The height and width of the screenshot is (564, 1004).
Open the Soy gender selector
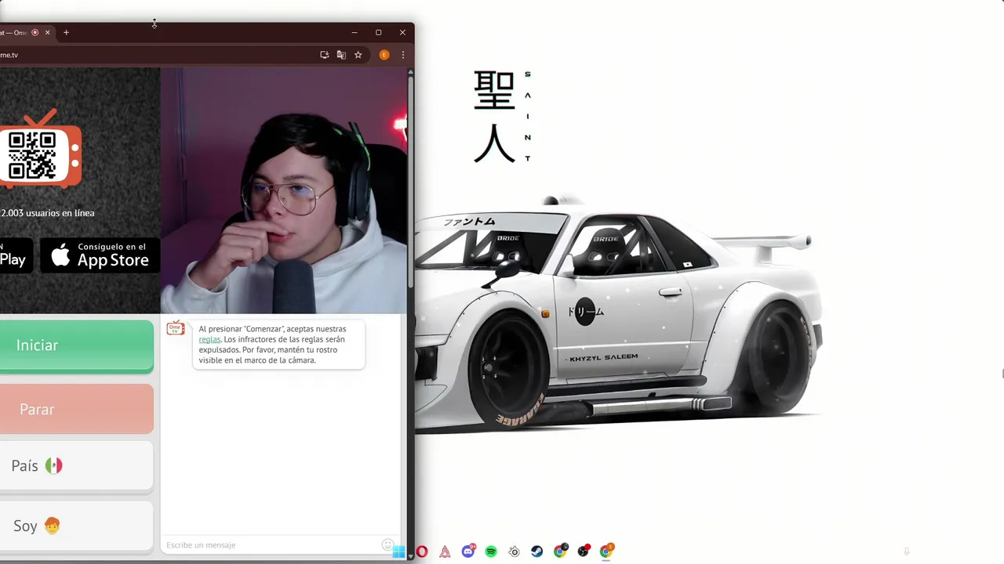[76, 526]
